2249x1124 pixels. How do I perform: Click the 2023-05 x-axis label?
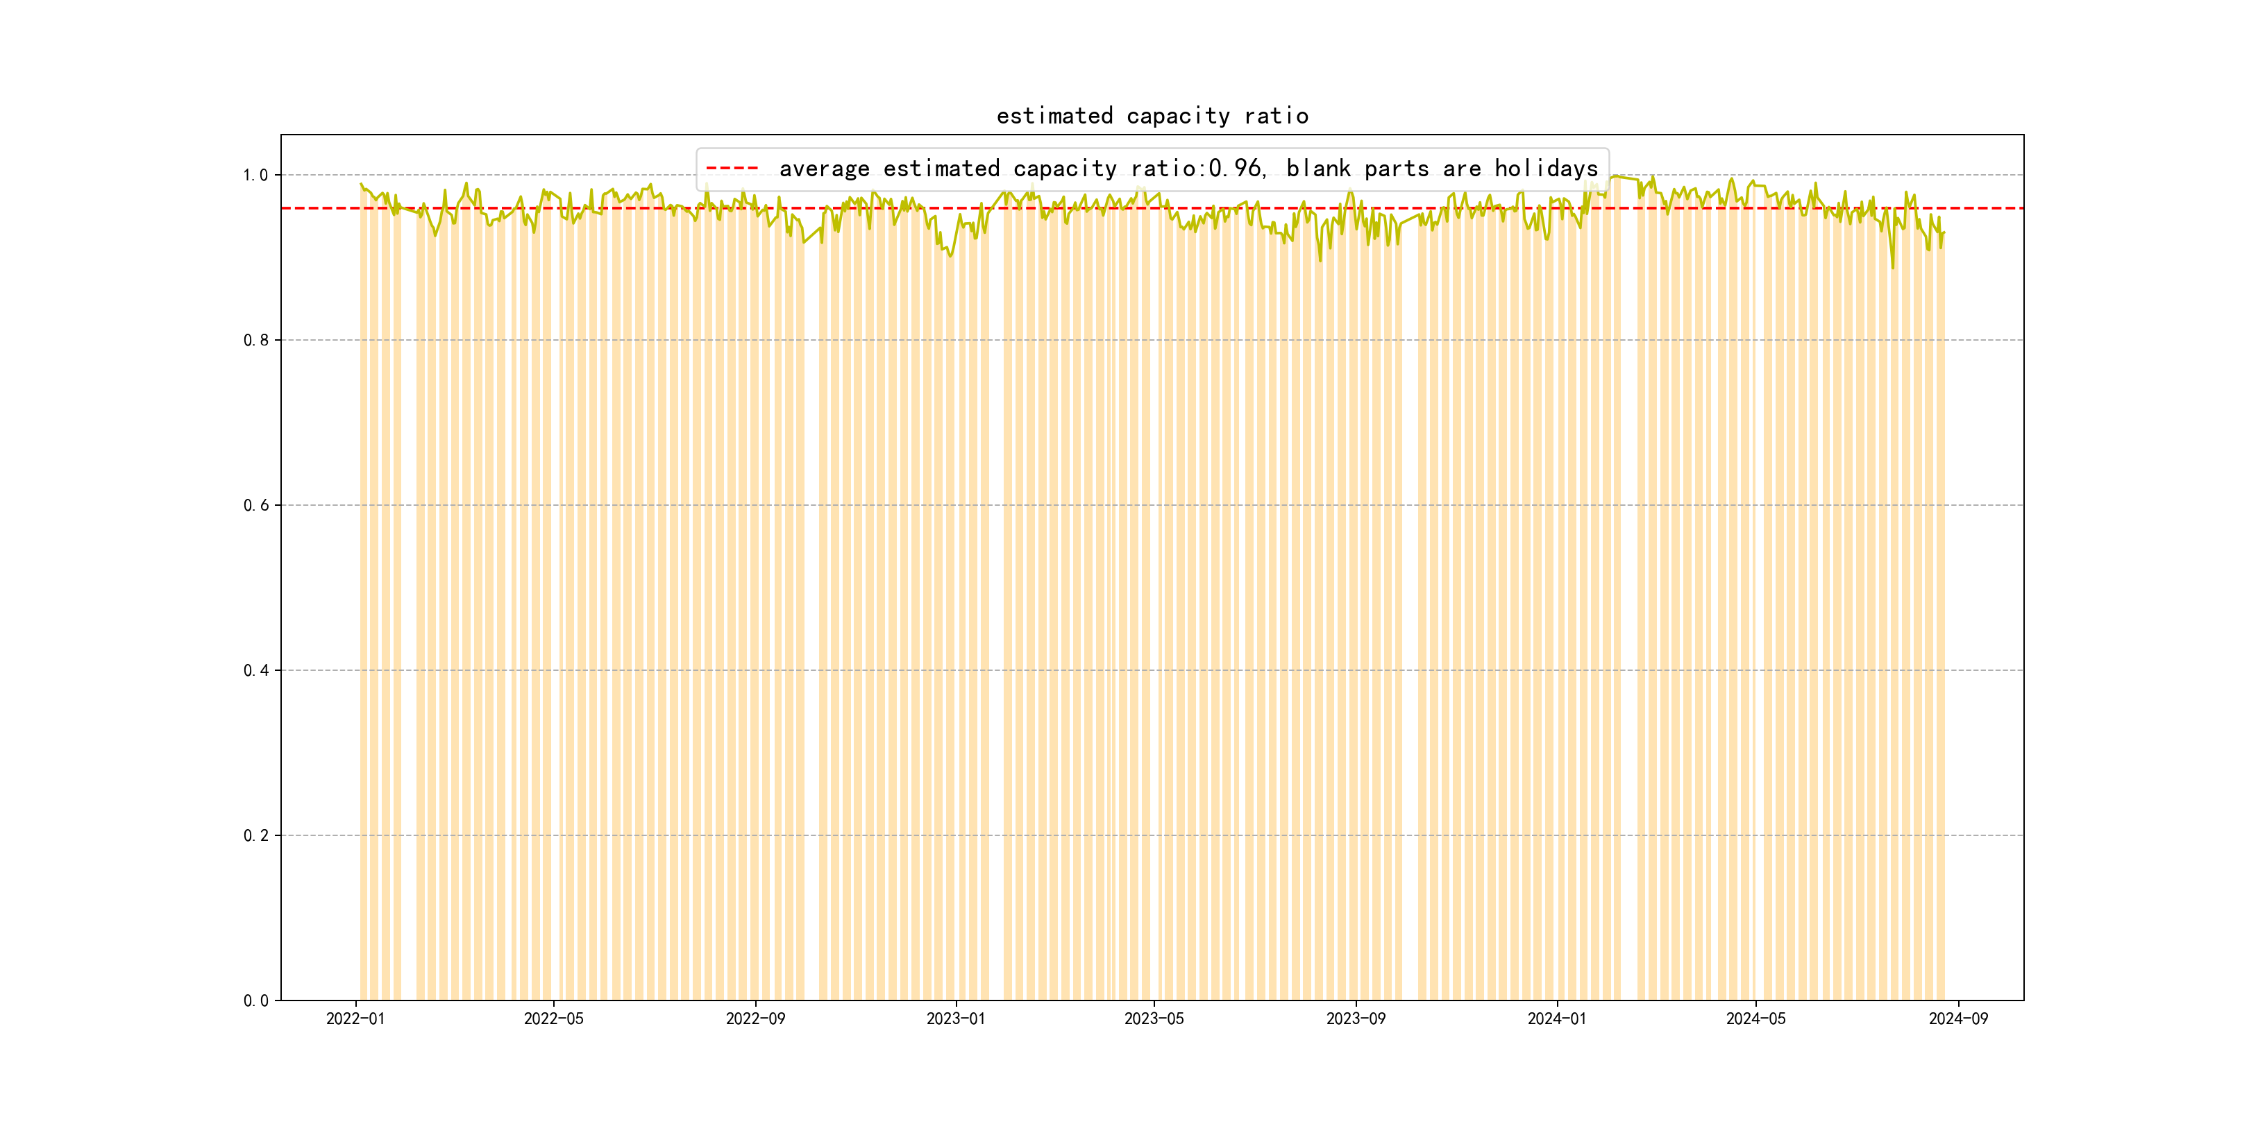point(1154,1019)
